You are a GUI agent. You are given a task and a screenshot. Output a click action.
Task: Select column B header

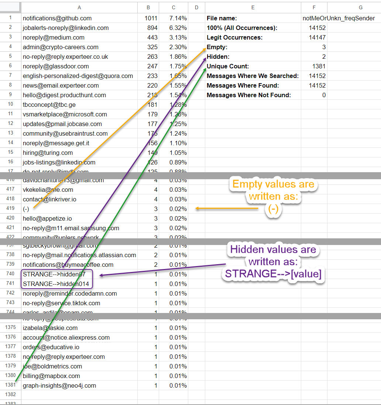pyautogui.click(x=148, y=7)
